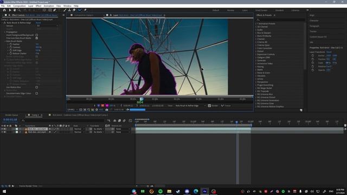Open first layer's Track Matte dropdown
347x195 pixels.
pyautogui.click(x=99, y=129)
